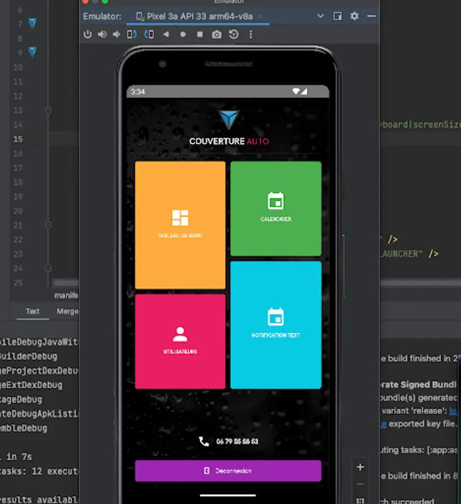
Task: Switch to the Merge tab
Action: (x=67, y=311)
